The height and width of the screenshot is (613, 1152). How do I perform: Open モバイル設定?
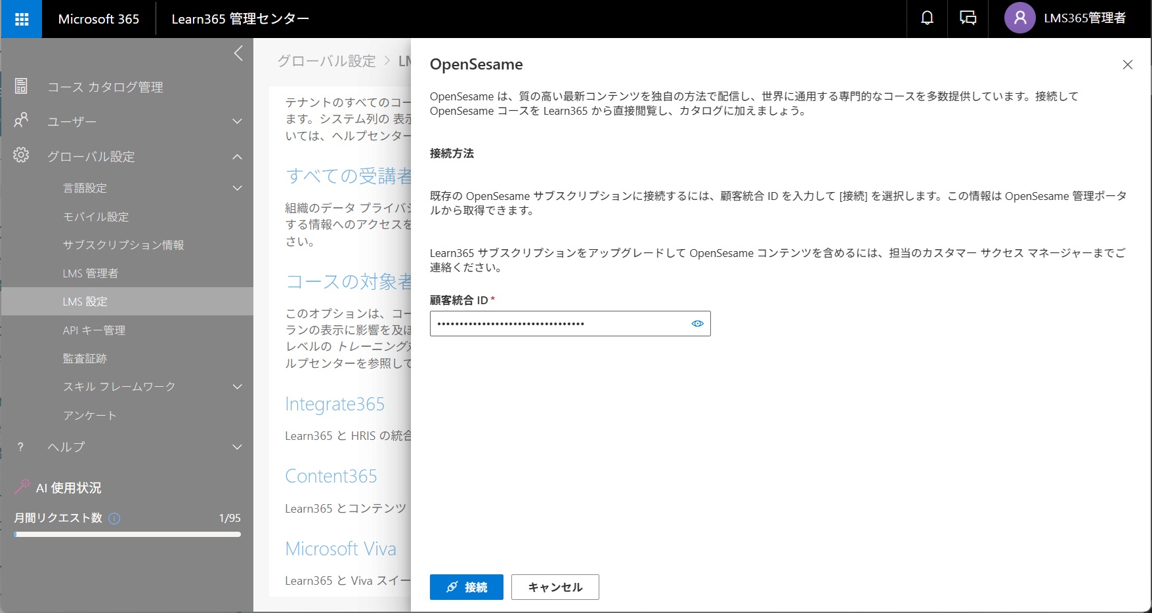pyautogui.click(x=96, y=216)
